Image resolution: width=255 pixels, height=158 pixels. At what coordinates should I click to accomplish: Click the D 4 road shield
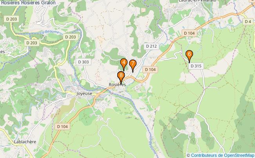click(248, 22)
